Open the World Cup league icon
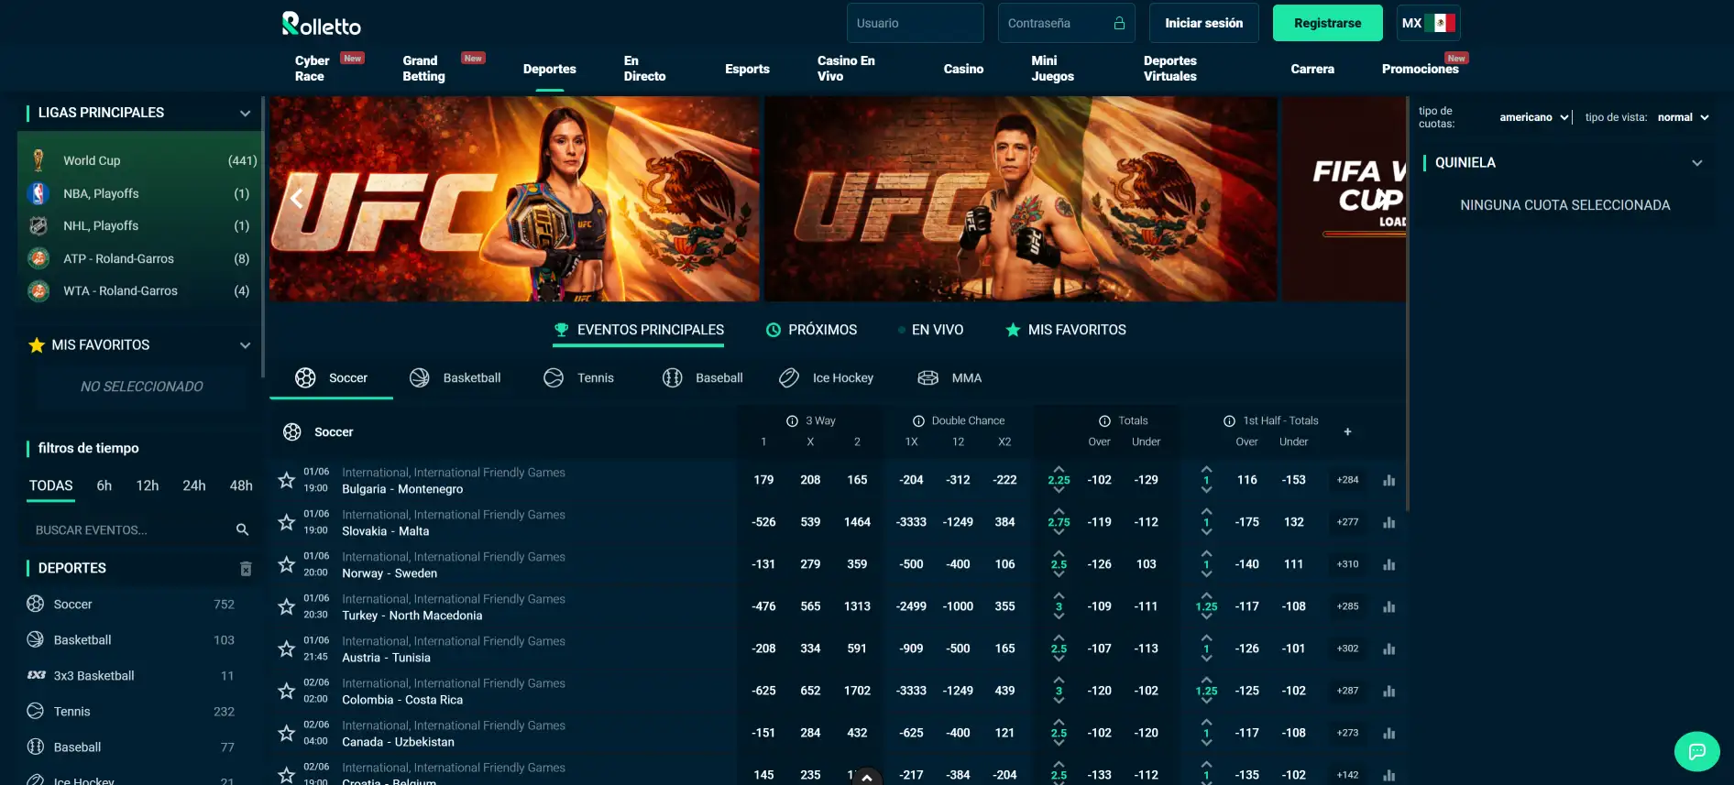This screenshot has height=785, width=1734. tap(38, 160)
